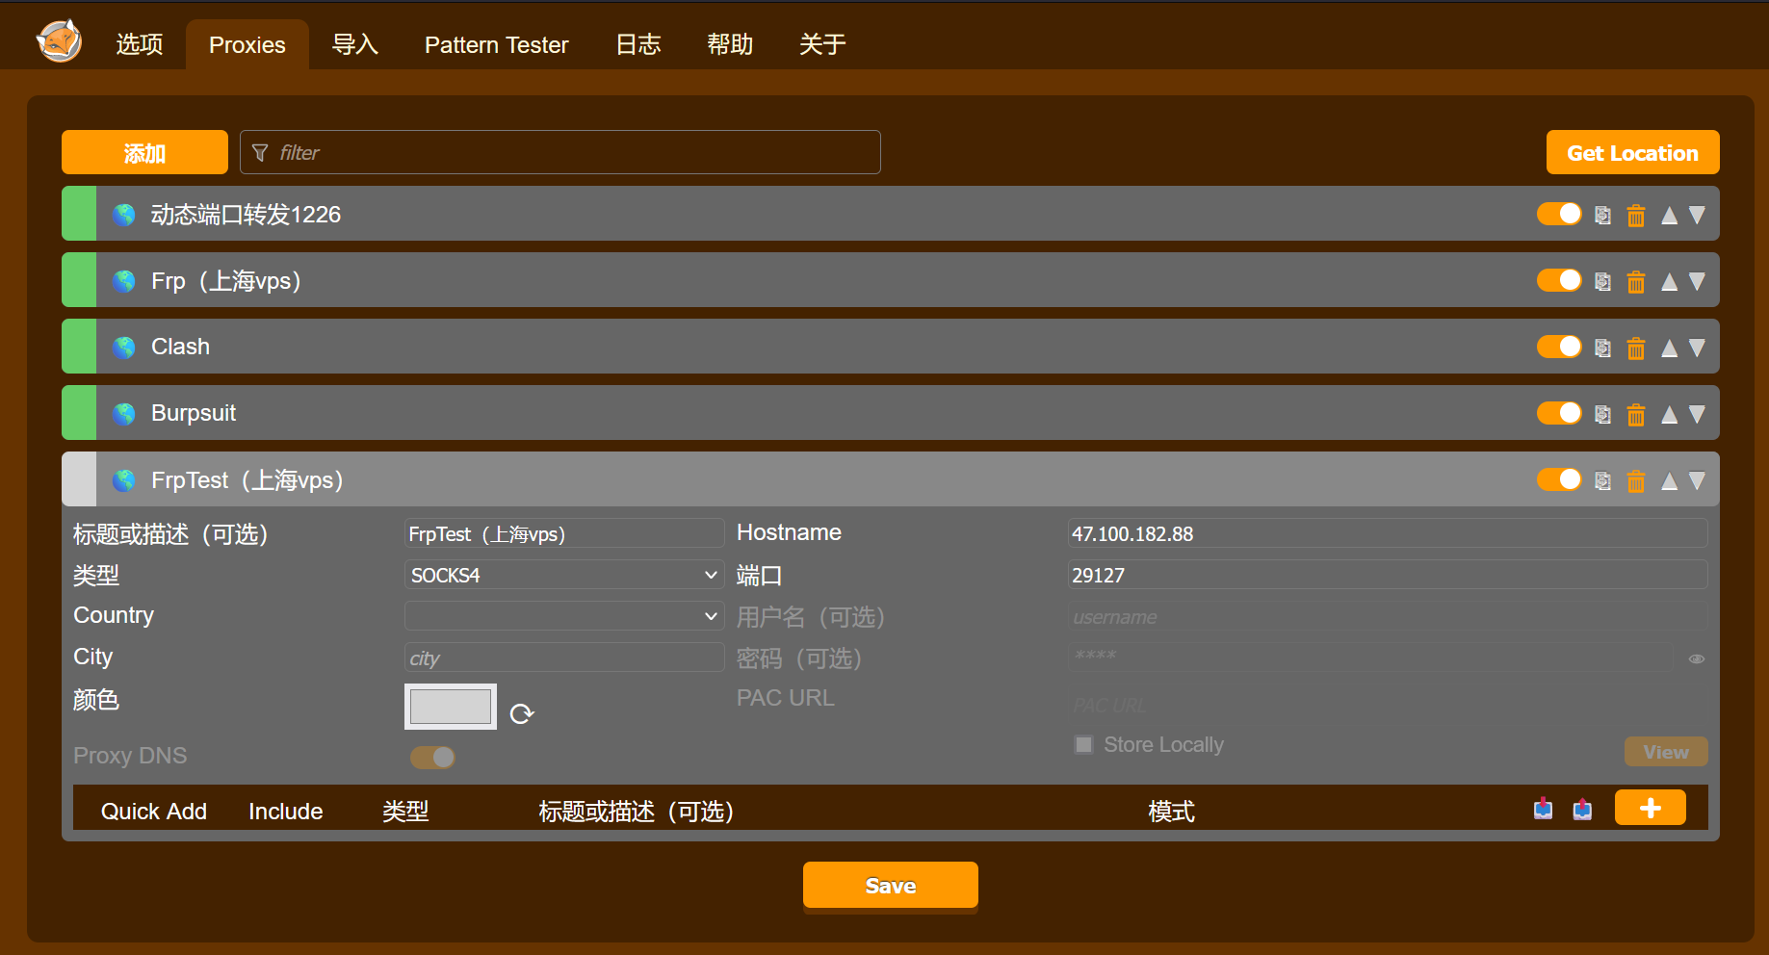Delete the Frp (上海vps) proxy
The width and height of the screenshot is (1769, 955).
(1636, 281)
